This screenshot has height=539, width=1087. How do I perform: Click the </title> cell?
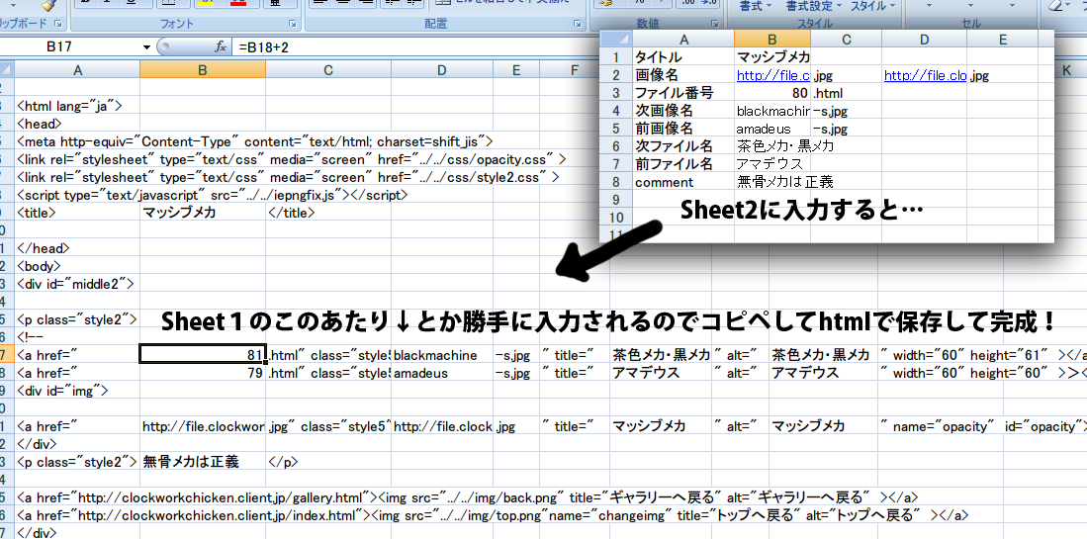(328, 213)
